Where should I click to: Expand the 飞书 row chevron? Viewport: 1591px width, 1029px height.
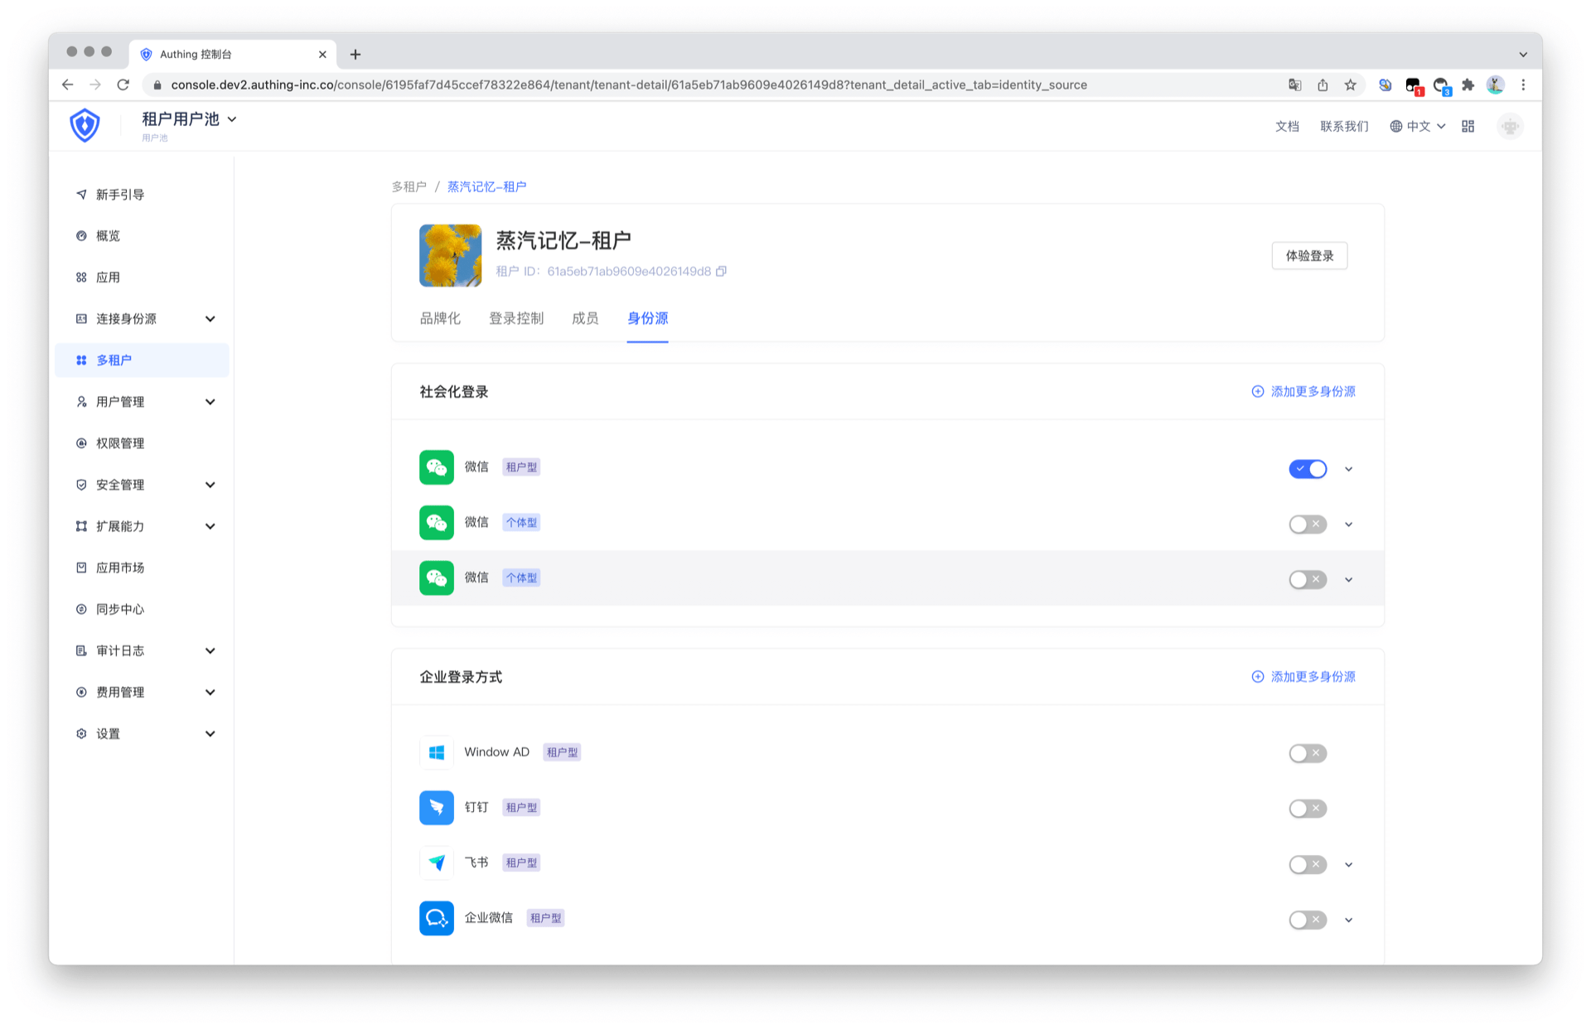(x=1348, y=864)
